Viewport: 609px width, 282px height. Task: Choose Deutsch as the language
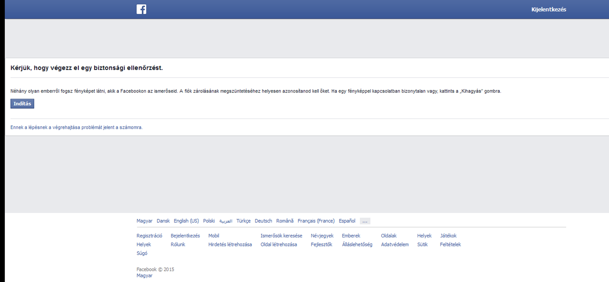[263, 221]
